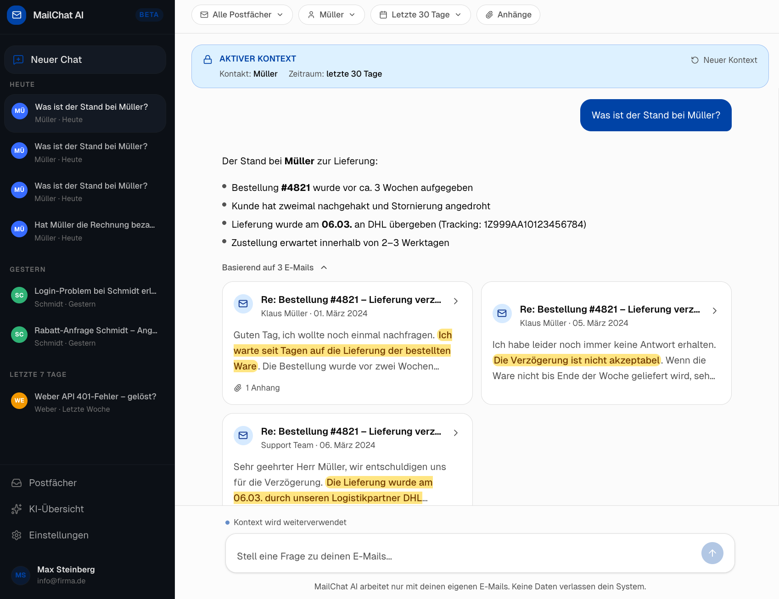Open the Alle Postfächer dropdown

242,15
